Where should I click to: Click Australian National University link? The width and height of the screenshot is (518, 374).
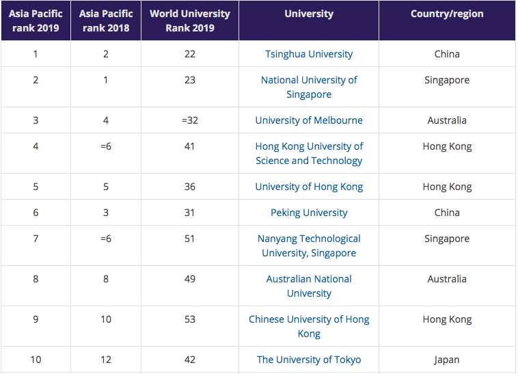(x=309, y=286)
